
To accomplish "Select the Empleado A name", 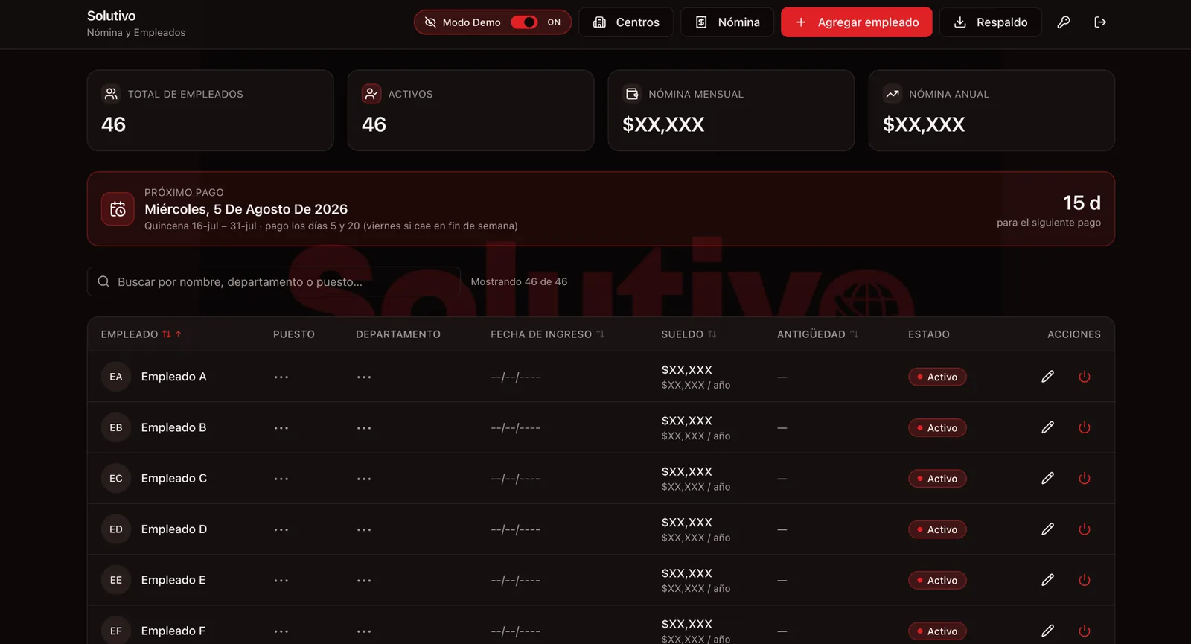I will pyautogui.click(x=174, y=377).
